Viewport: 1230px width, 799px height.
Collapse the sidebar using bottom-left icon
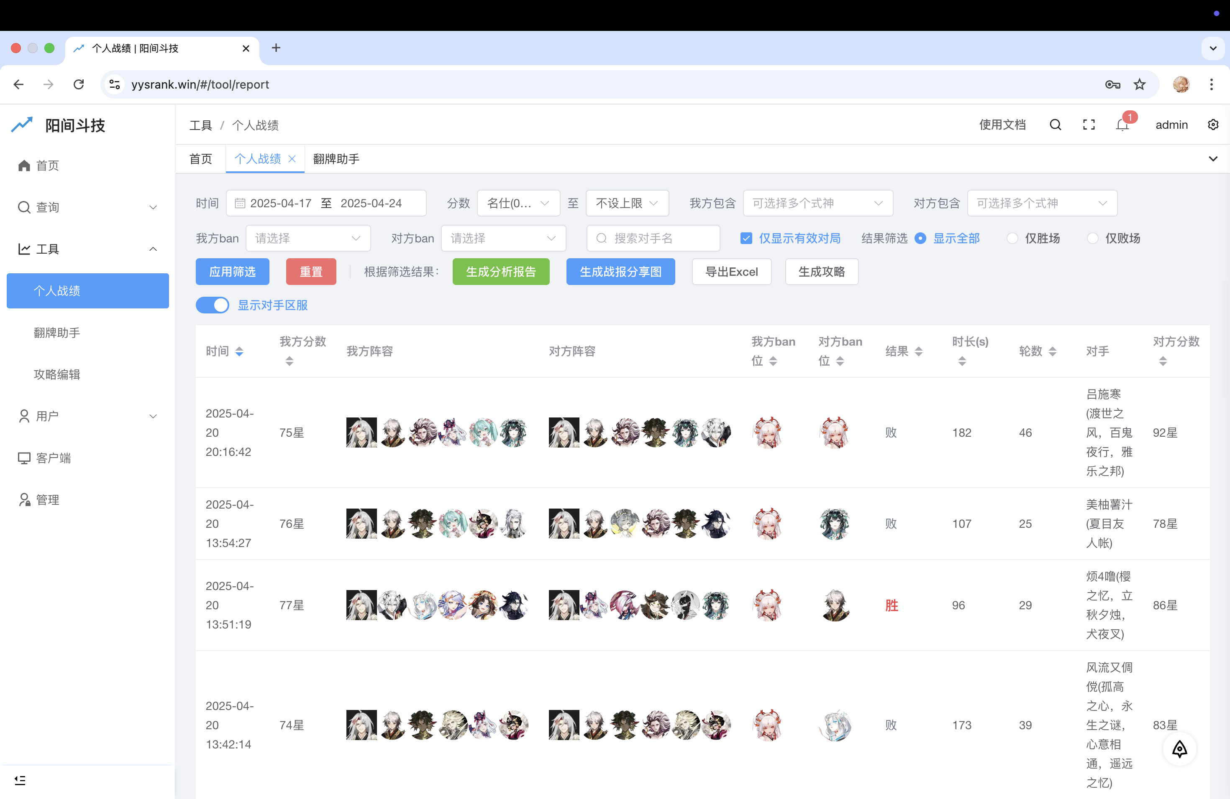pyautogui.click(x=20, y=780)
